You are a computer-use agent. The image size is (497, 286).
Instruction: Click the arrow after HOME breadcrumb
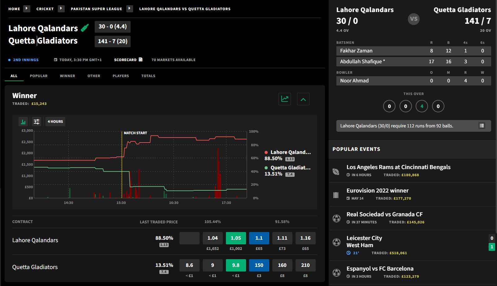tap(27, 8)
